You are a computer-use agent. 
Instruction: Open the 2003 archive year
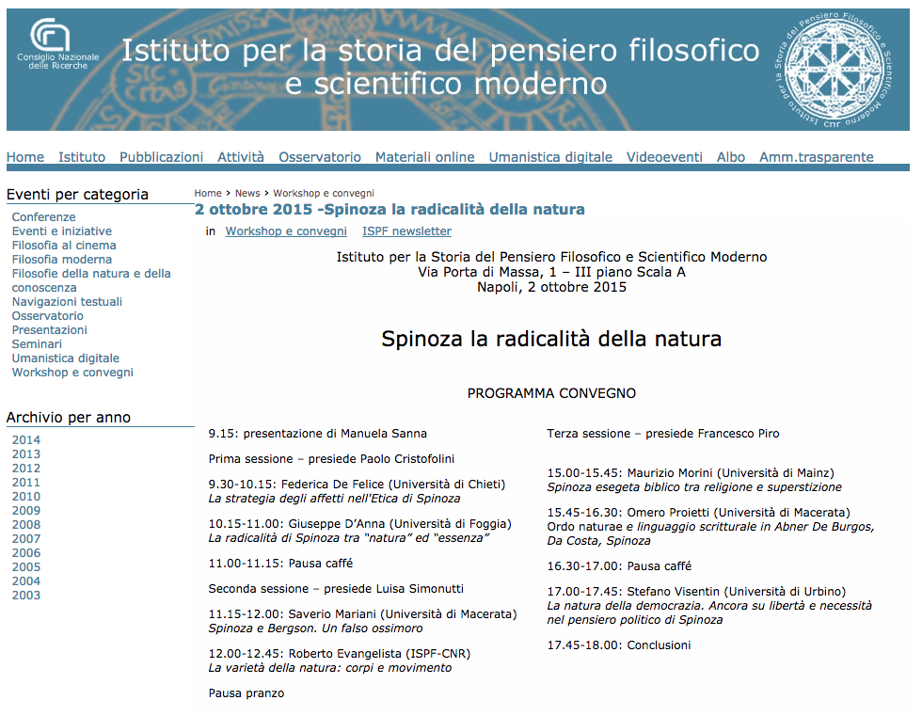pyautogui.click(x=26, y=596)
